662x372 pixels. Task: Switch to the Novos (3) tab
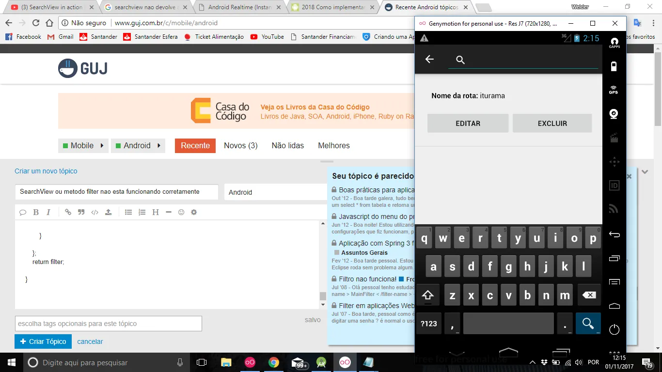240,145
